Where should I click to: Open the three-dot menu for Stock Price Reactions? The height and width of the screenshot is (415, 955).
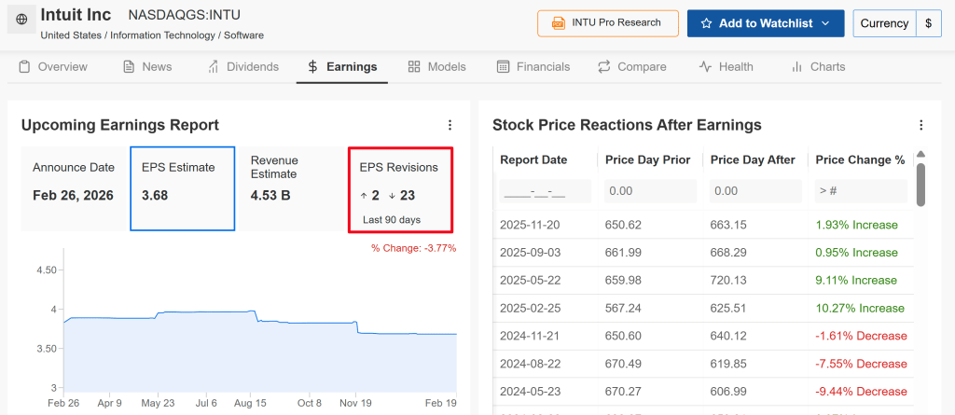click(921, 125)
